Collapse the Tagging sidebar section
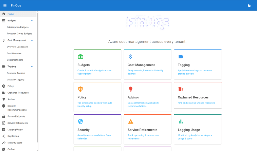 pos(32,67)
